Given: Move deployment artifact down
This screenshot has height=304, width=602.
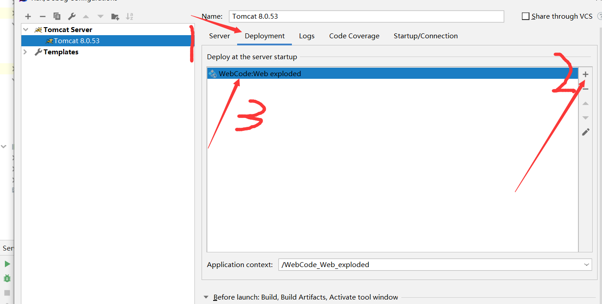Looking at the screenshot, I should pos(586,118).
